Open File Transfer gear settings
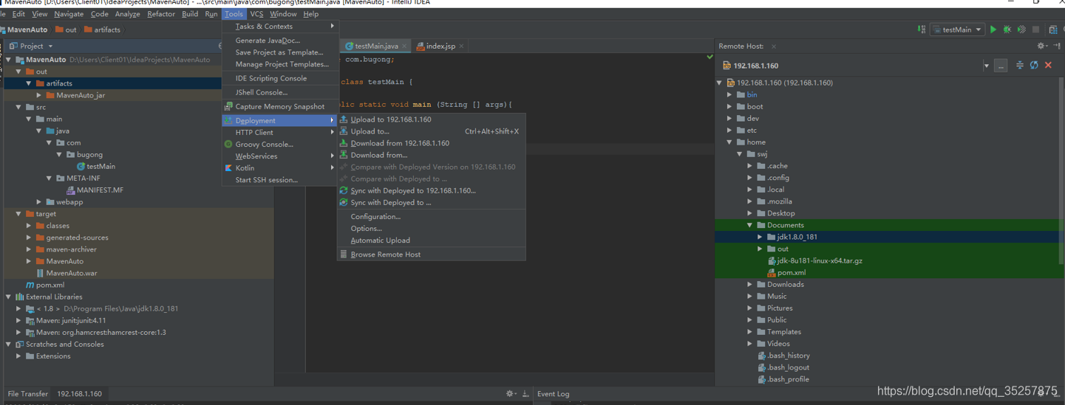Image resolution: width=1065 pixels, height=405 pixels. click(x=510, y=394)
